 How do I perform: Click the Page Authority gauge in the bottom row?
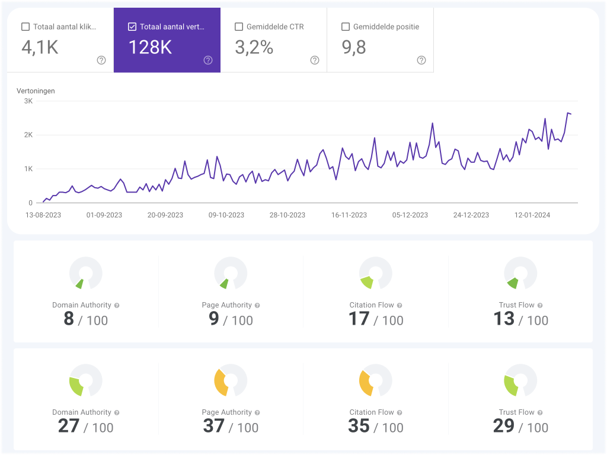click(231, 380)
